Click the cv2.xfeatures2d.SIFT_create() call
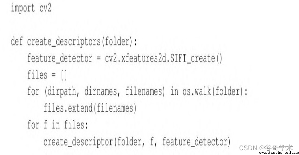 163,58
